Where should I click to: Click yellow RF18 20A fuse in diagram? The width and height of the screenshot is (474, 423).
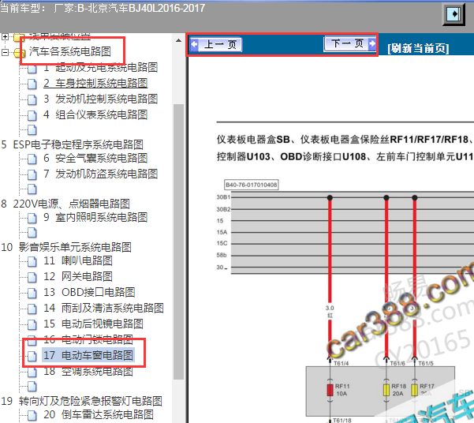tap(386, 390)
